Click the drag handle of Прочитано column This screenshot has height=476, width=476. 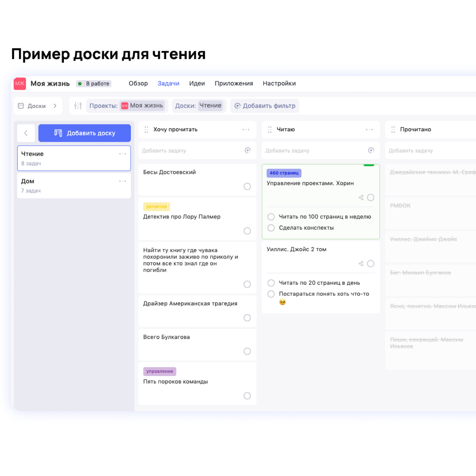tap(393, 130)
